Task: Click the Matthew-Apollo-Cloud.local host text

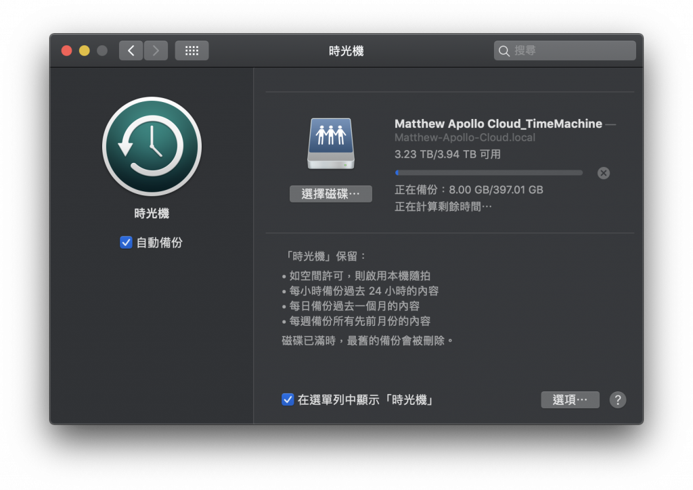Action: (x=464, y=138)
